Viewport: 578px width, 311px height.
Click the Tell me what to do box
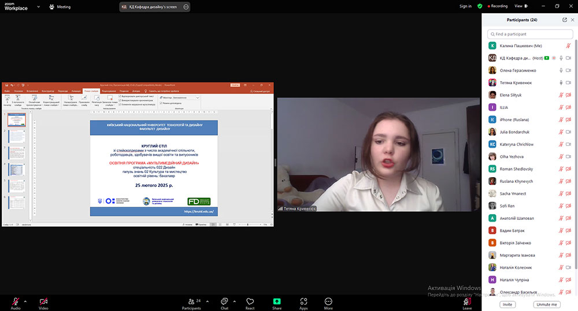click(x=162, y=91)
